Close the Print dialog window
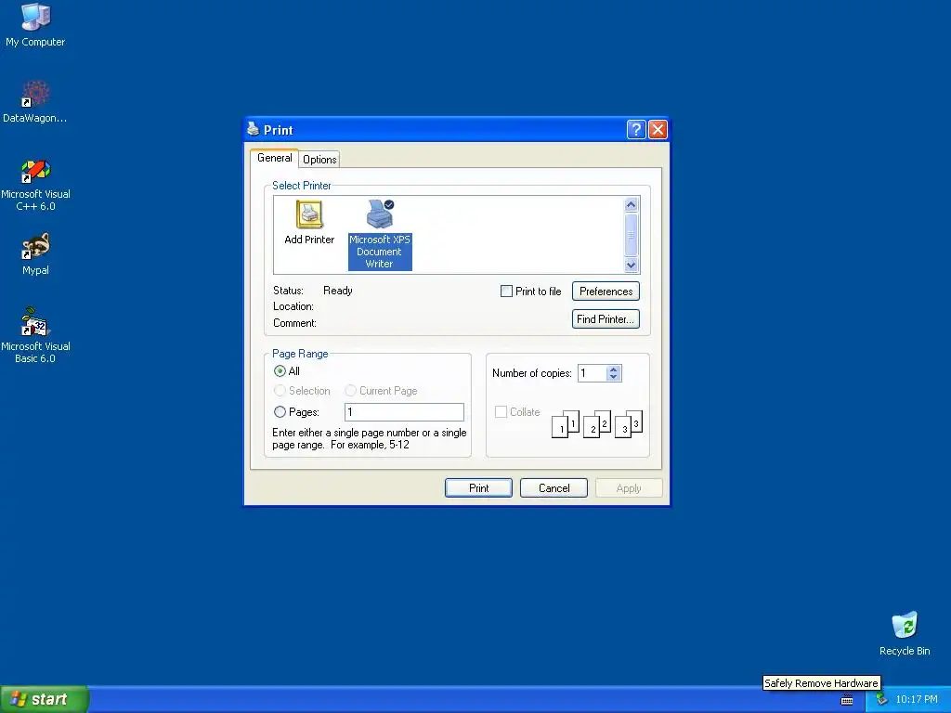The height and width of the screenshot is (713, 951). click(658, 130)
